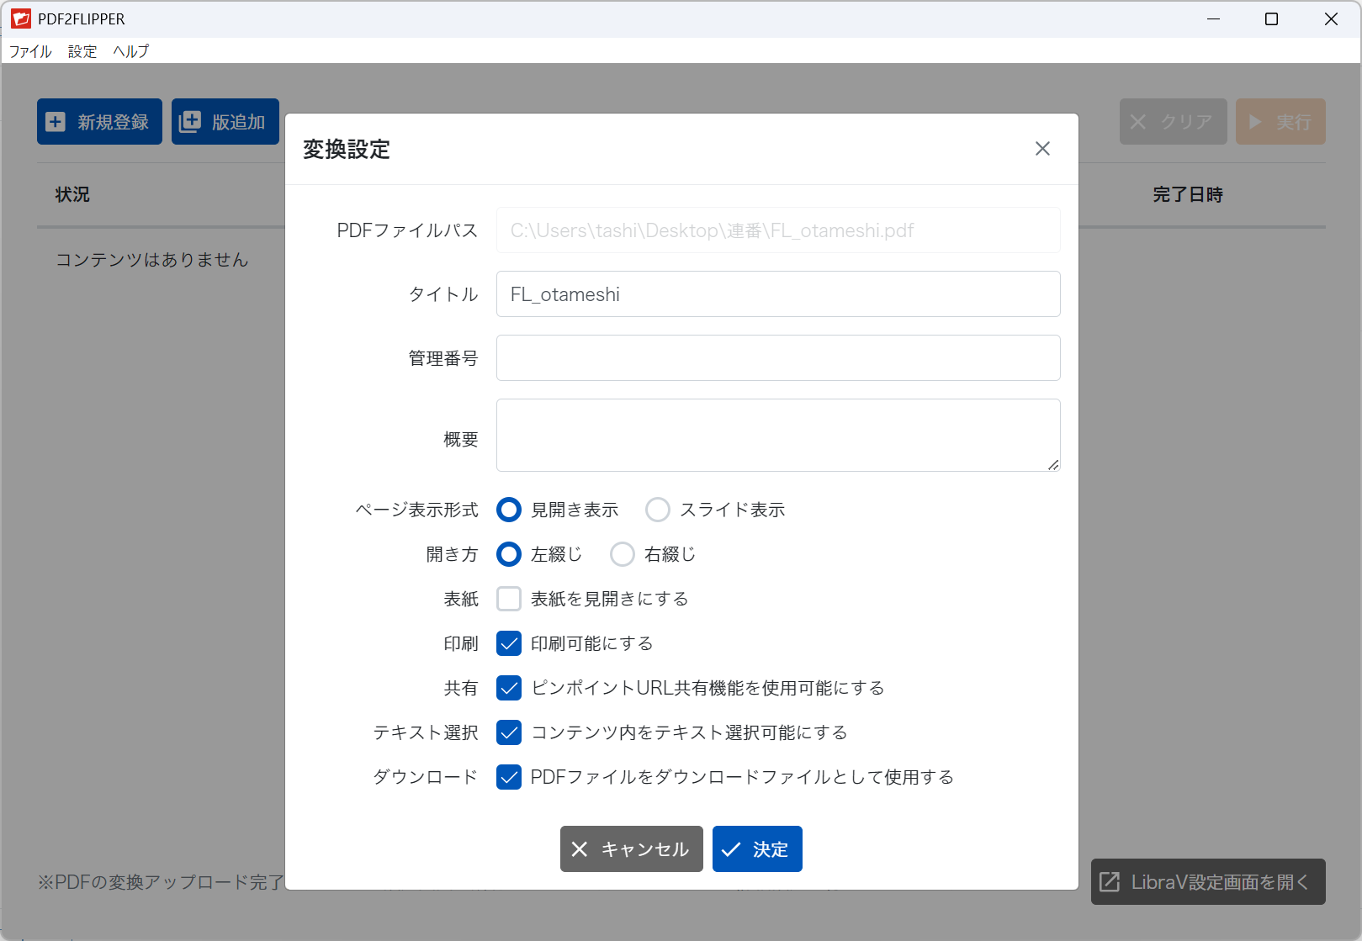Viewport: 1362px width, 941px height.
Task: Click the 決定 confirm button
Action: [x=756, y=849]
